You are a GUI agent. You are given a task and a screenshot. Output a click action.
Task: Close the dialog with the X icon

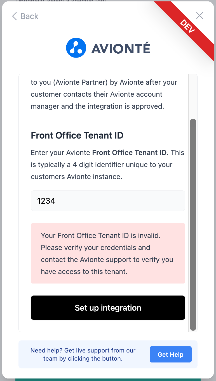click(199, 16)
